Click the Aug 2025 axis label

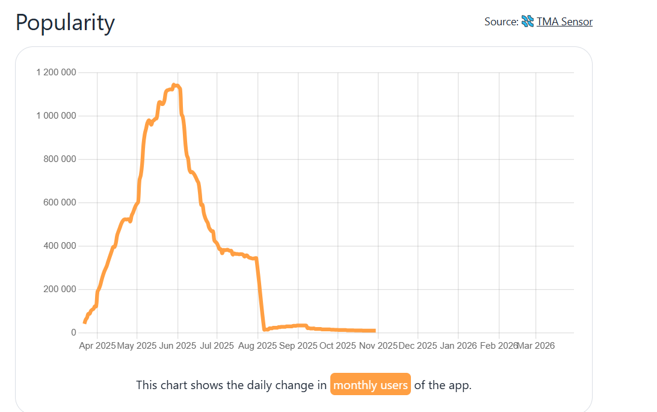[x=258, y=346]
